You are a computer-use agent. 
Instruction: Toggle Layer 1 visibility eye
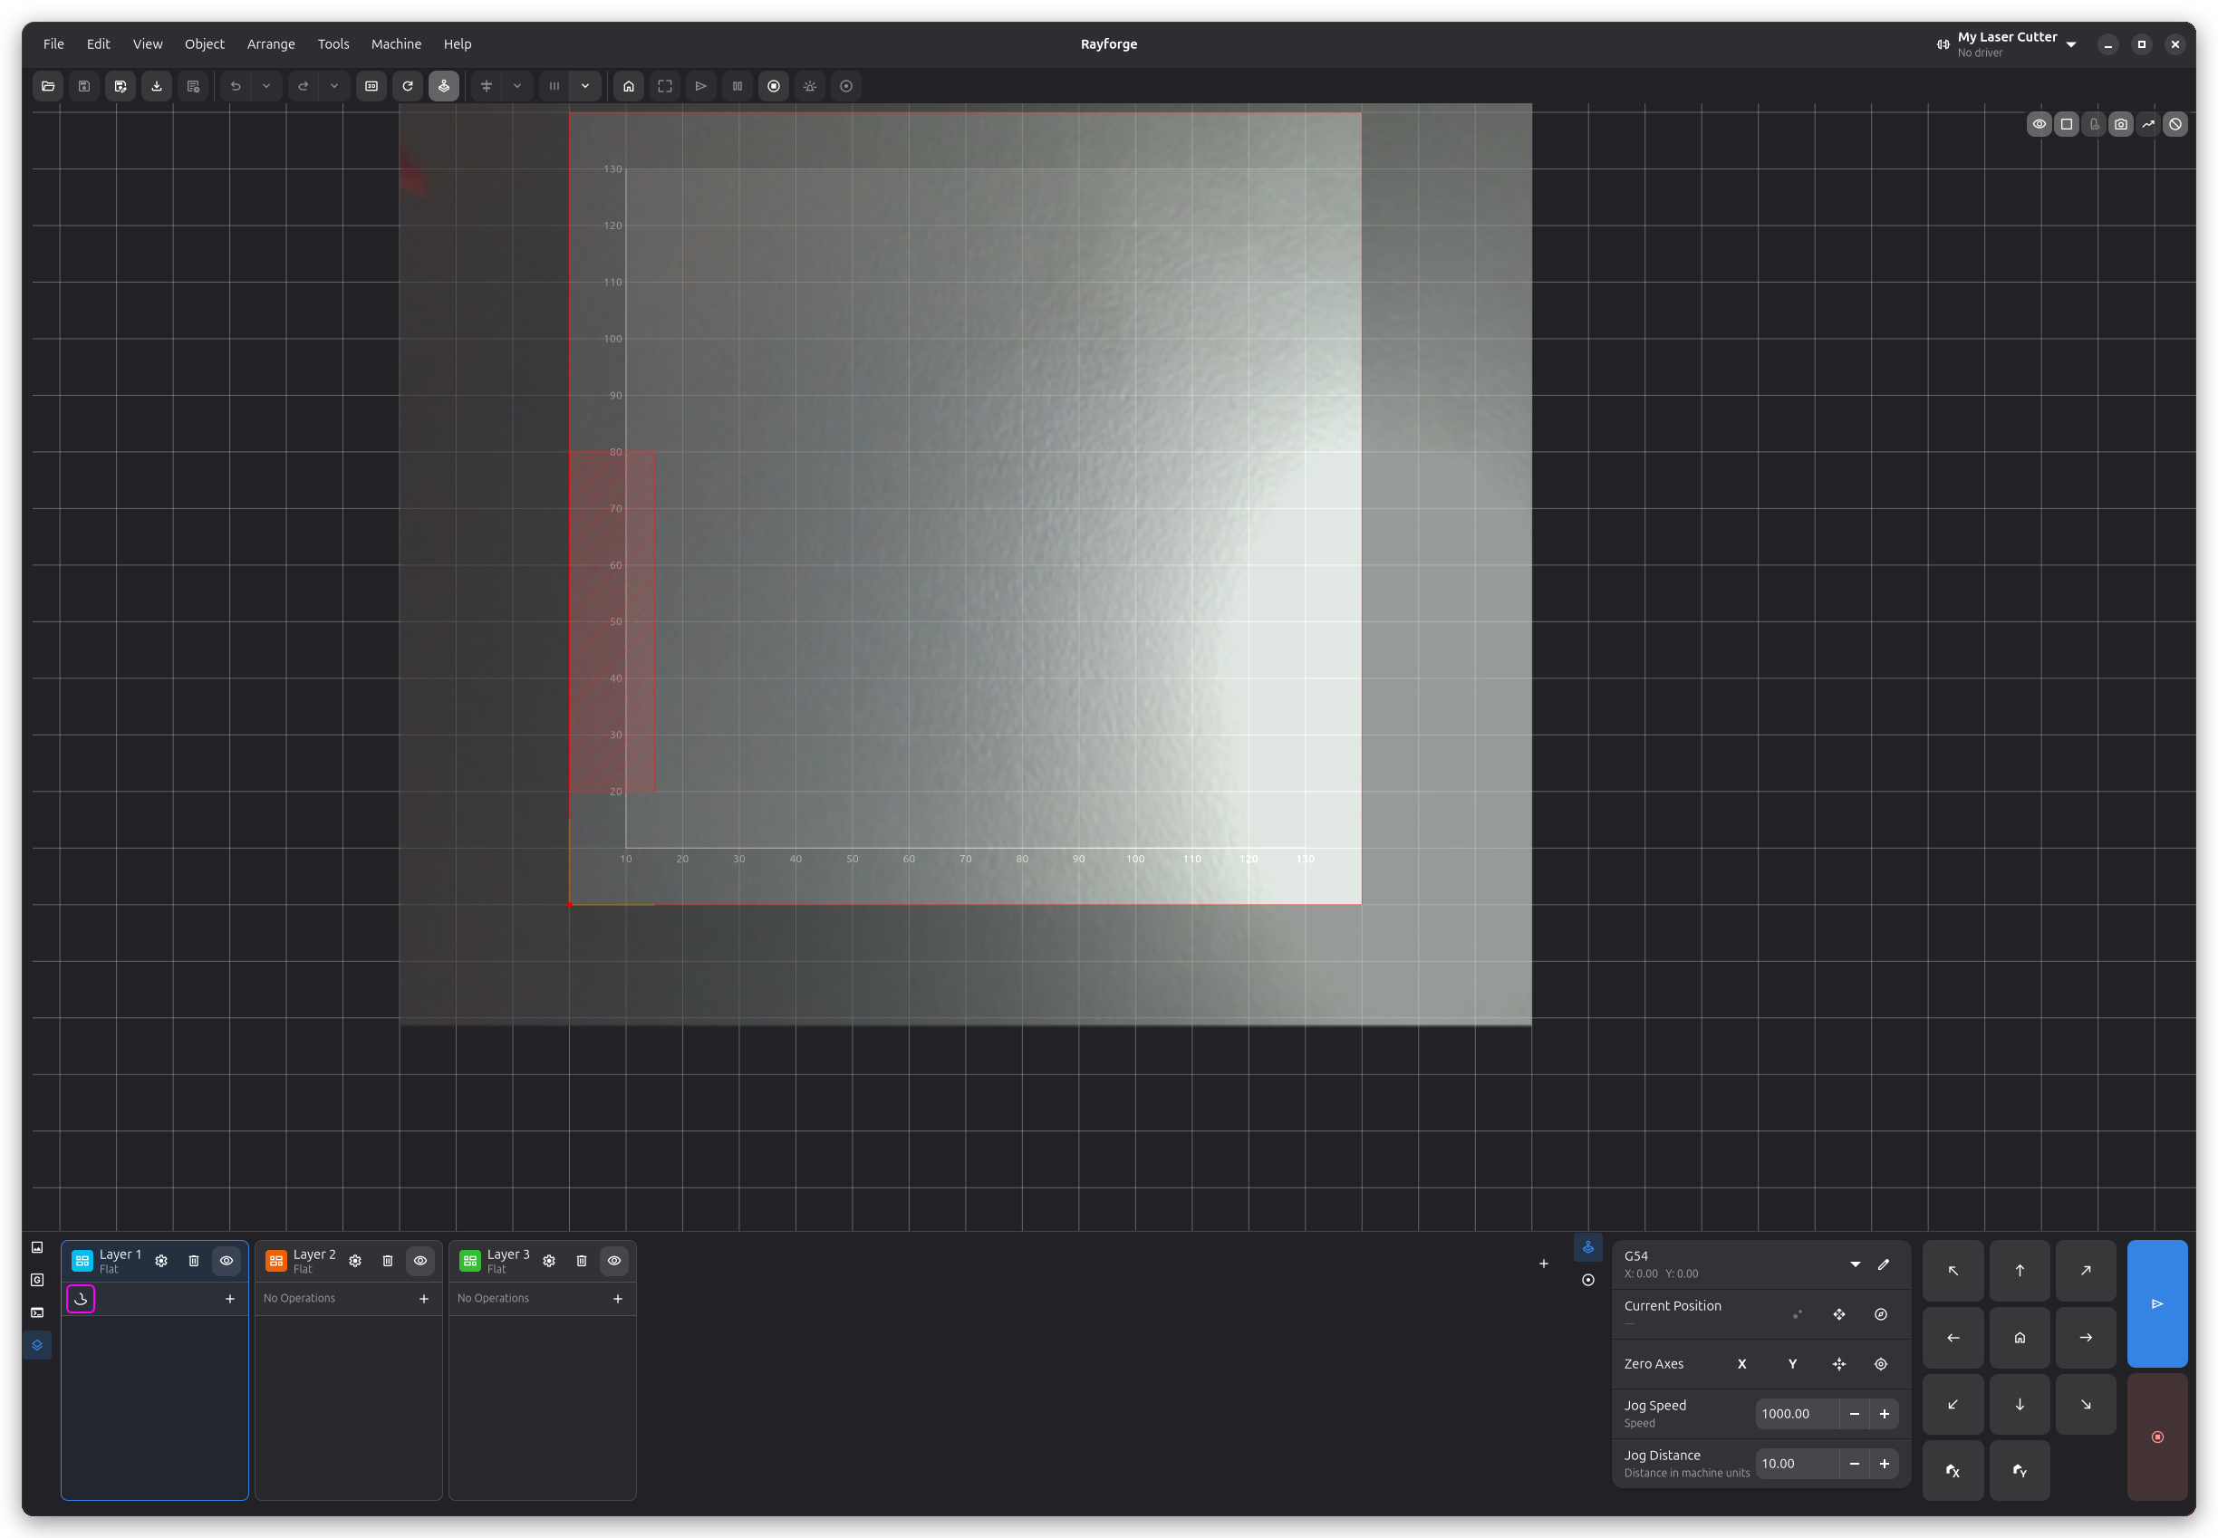point(227,1261)
